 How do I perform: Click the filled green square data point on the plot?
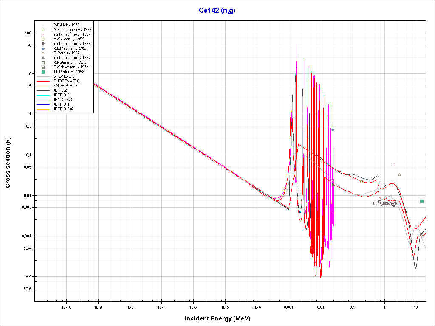tap(422, 201)
